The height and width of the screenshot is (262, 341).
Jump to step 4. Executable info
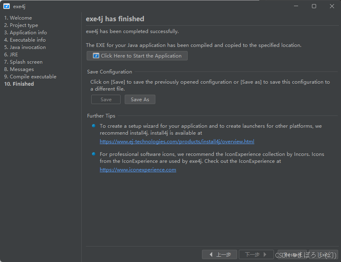coord(25,40)
